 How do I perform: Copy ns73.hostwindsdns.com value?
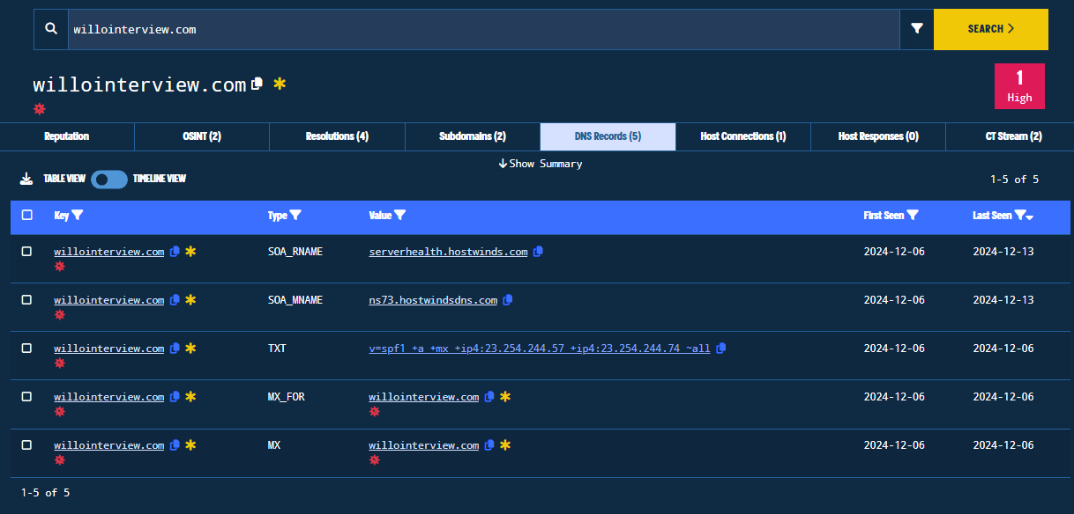(x=507, y=300)
